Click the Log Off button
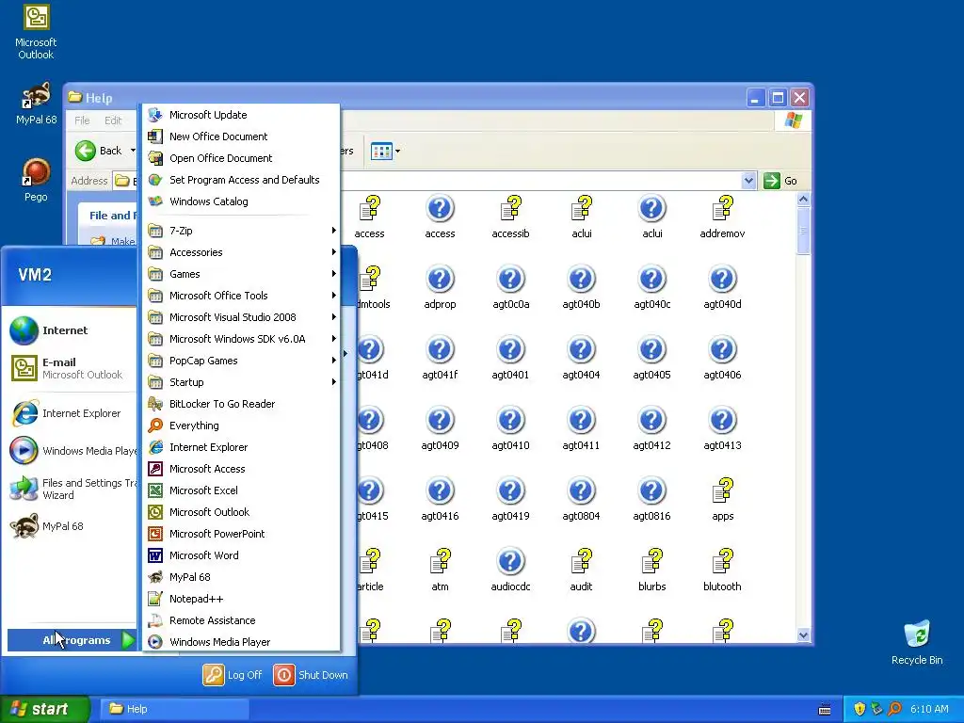 click(x=233, y=675)
